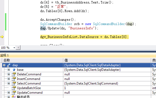
Task: Click the dap variable icon
Action: tap(9, 65)
